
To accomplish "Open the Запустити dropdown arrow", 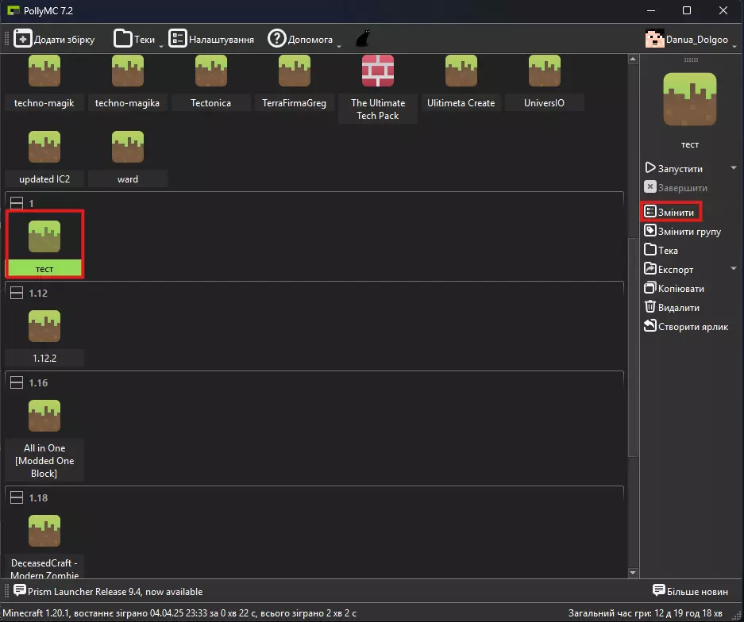I will click(x=734, y=168).
